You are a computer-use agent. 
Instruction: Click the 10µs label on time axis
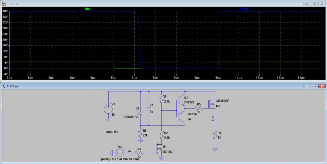(218, 77)
